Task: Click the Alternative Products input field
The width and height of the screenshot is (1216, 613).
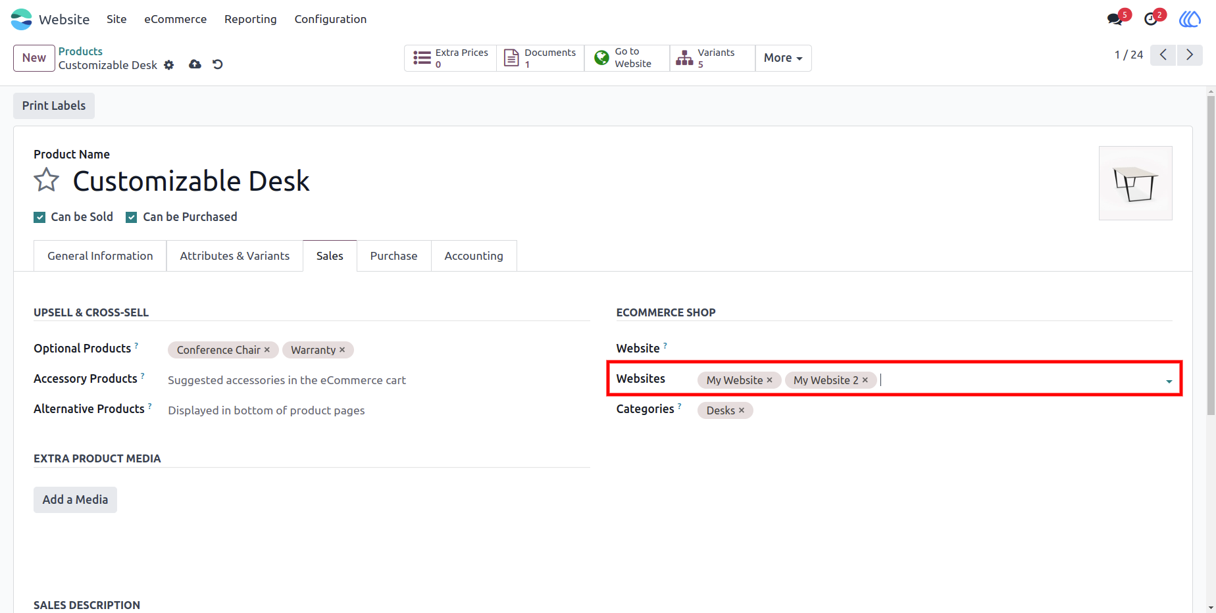Action: [x=378, y=410]
